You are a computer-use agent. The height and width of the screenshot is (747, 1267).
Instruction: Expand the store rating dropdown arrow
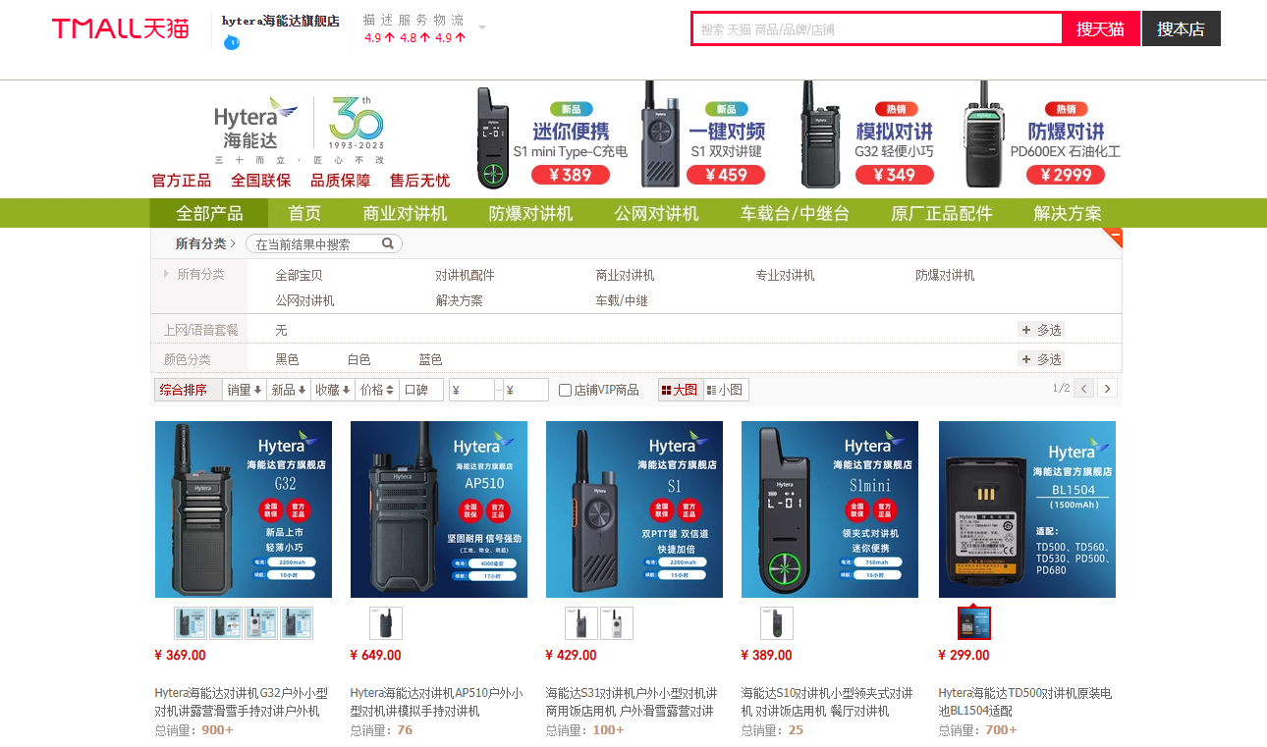coord(482,27)
